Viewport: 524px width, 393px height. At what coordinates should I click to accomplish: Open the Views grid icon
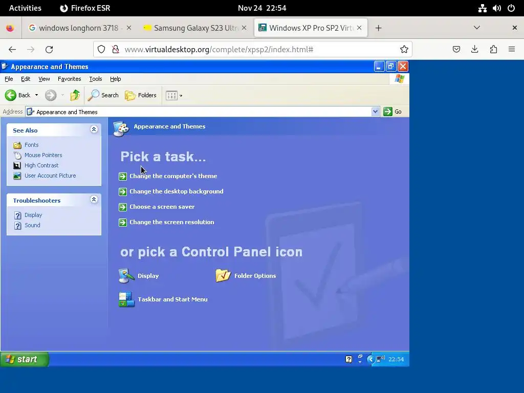tap(171, 96)
